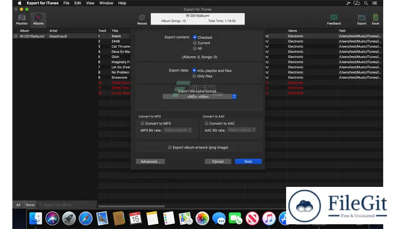Screen dimensions: 396x229
Task: Open Spotlight search in the menu bar
Action: [366, 3]
